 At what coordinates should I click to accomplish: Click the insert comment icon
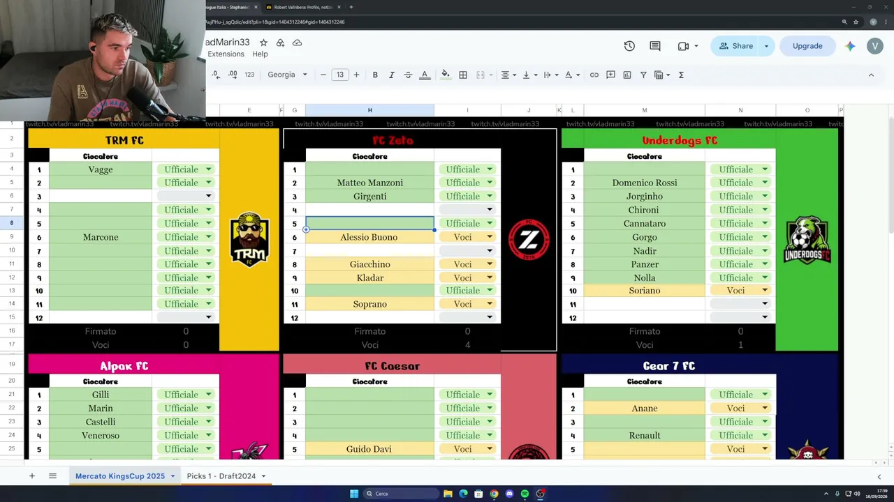(x=610, y=75)
